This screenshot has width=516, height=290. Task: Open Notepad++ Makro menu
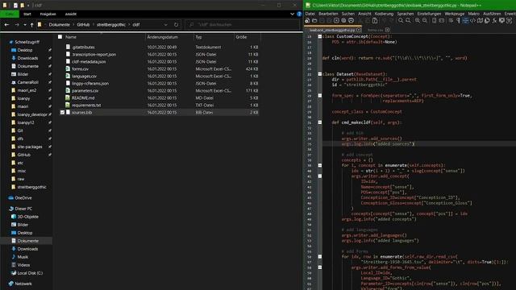pyautogui.click(x=473, y=14)
